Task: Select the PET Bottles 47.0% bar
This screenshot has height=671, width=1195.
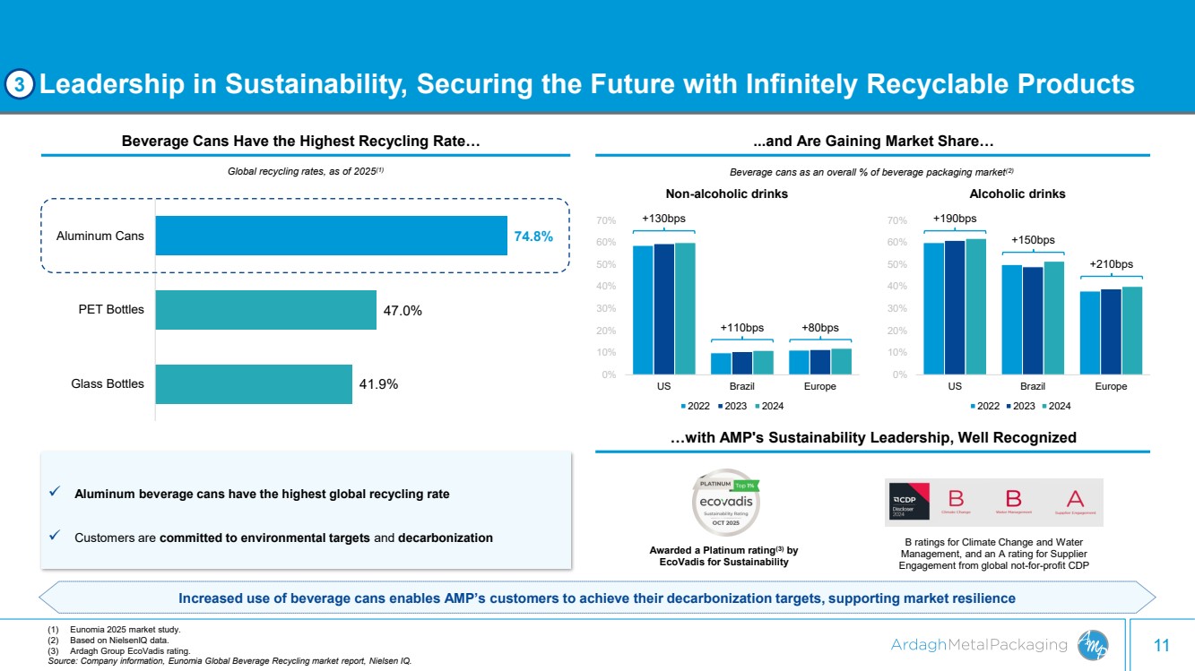Action: [x=265, y=310]
